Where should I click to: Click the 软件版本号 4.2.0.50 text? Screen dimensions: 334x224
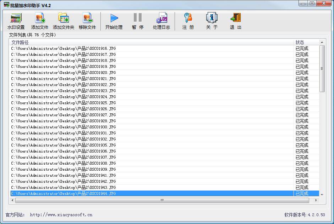pos(305,215)
